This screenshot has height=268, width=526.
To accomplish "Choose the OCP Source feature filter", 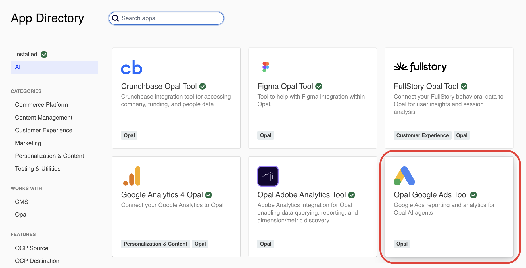I will click(32, 248).
